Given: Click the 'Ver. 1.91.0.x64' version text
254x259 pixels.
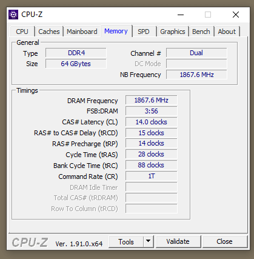Looking at the screenshot, I should pos(79,244).
